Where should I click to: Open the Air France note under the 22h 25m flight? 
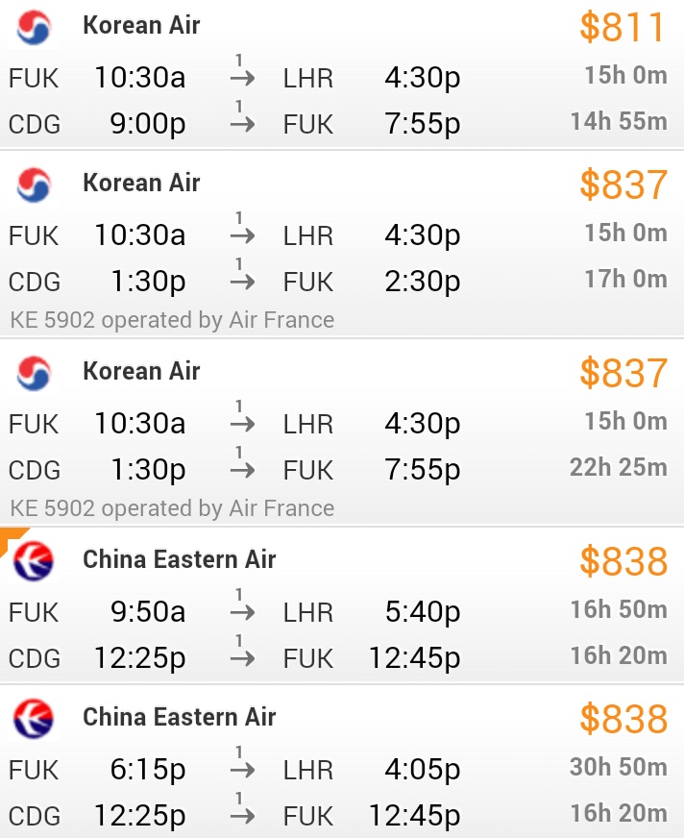point(173,508)
